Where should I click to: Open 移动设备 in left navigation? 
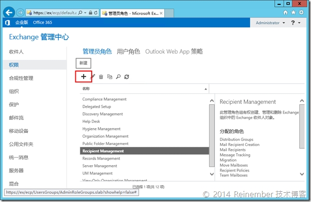[x=19, y=131]
